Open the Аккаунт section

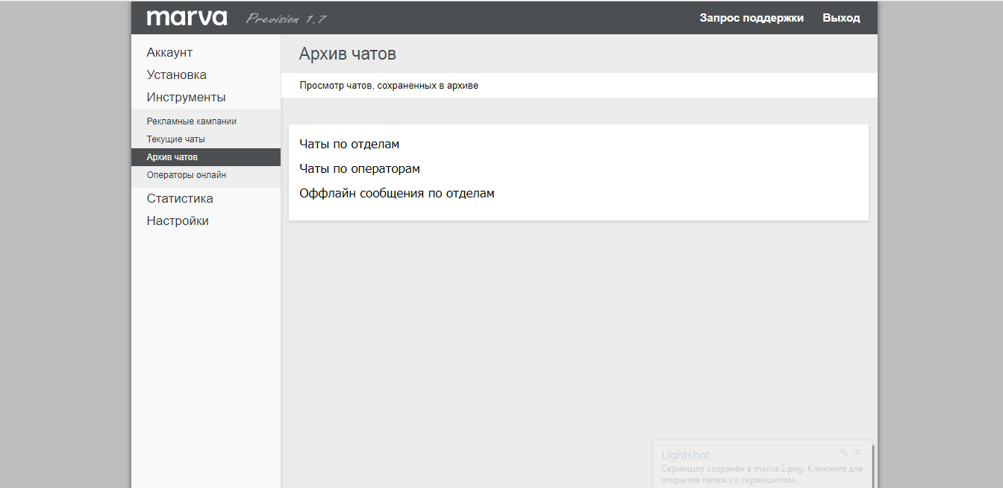click(x=169, y=52)
